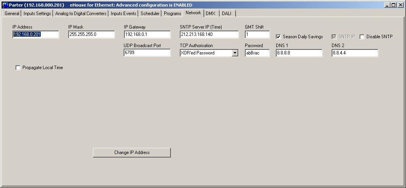406x188 pixels.
Task: Enable the Disable SNTP checkbox
Action: pyautogui.click(x=362, y=37)
